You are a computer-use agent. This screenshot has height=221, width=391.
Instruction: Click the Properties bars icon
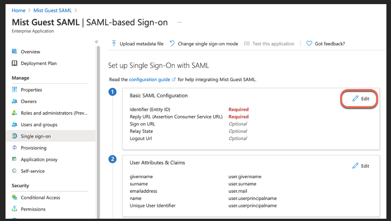[x=14, y=90]
